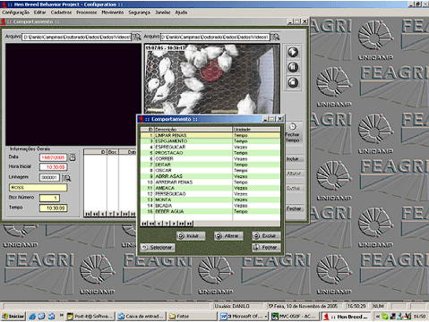The height and width of the screenshot is (322, 429).
Task: Browse for the left Arquivo video file
Action: pyautogui.click(x=136, y=37)
